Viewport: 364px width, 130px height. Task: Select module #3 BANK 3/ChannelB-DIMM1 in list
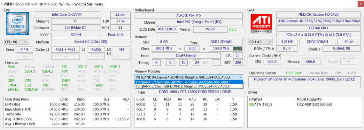(x=189, y=86)
